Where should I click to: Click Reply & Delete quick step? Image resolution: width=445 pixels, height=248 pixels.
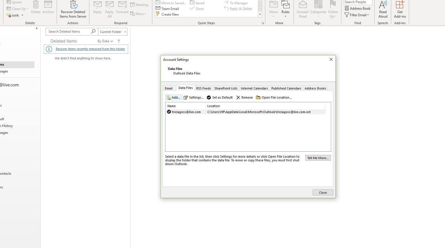238,9
